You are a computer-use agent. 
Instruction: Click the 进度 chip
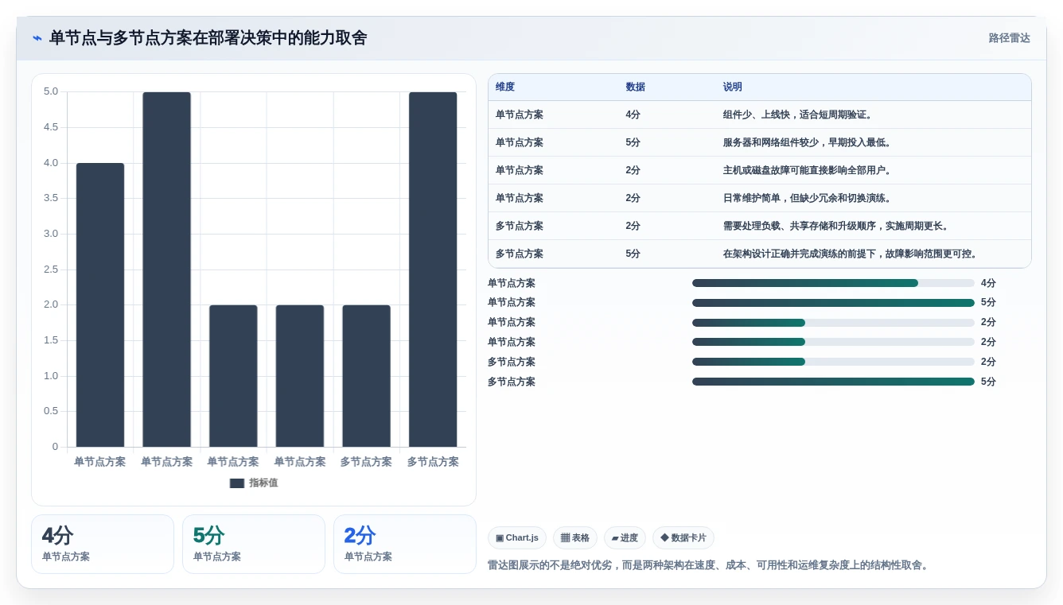click(x=625, y=538)
